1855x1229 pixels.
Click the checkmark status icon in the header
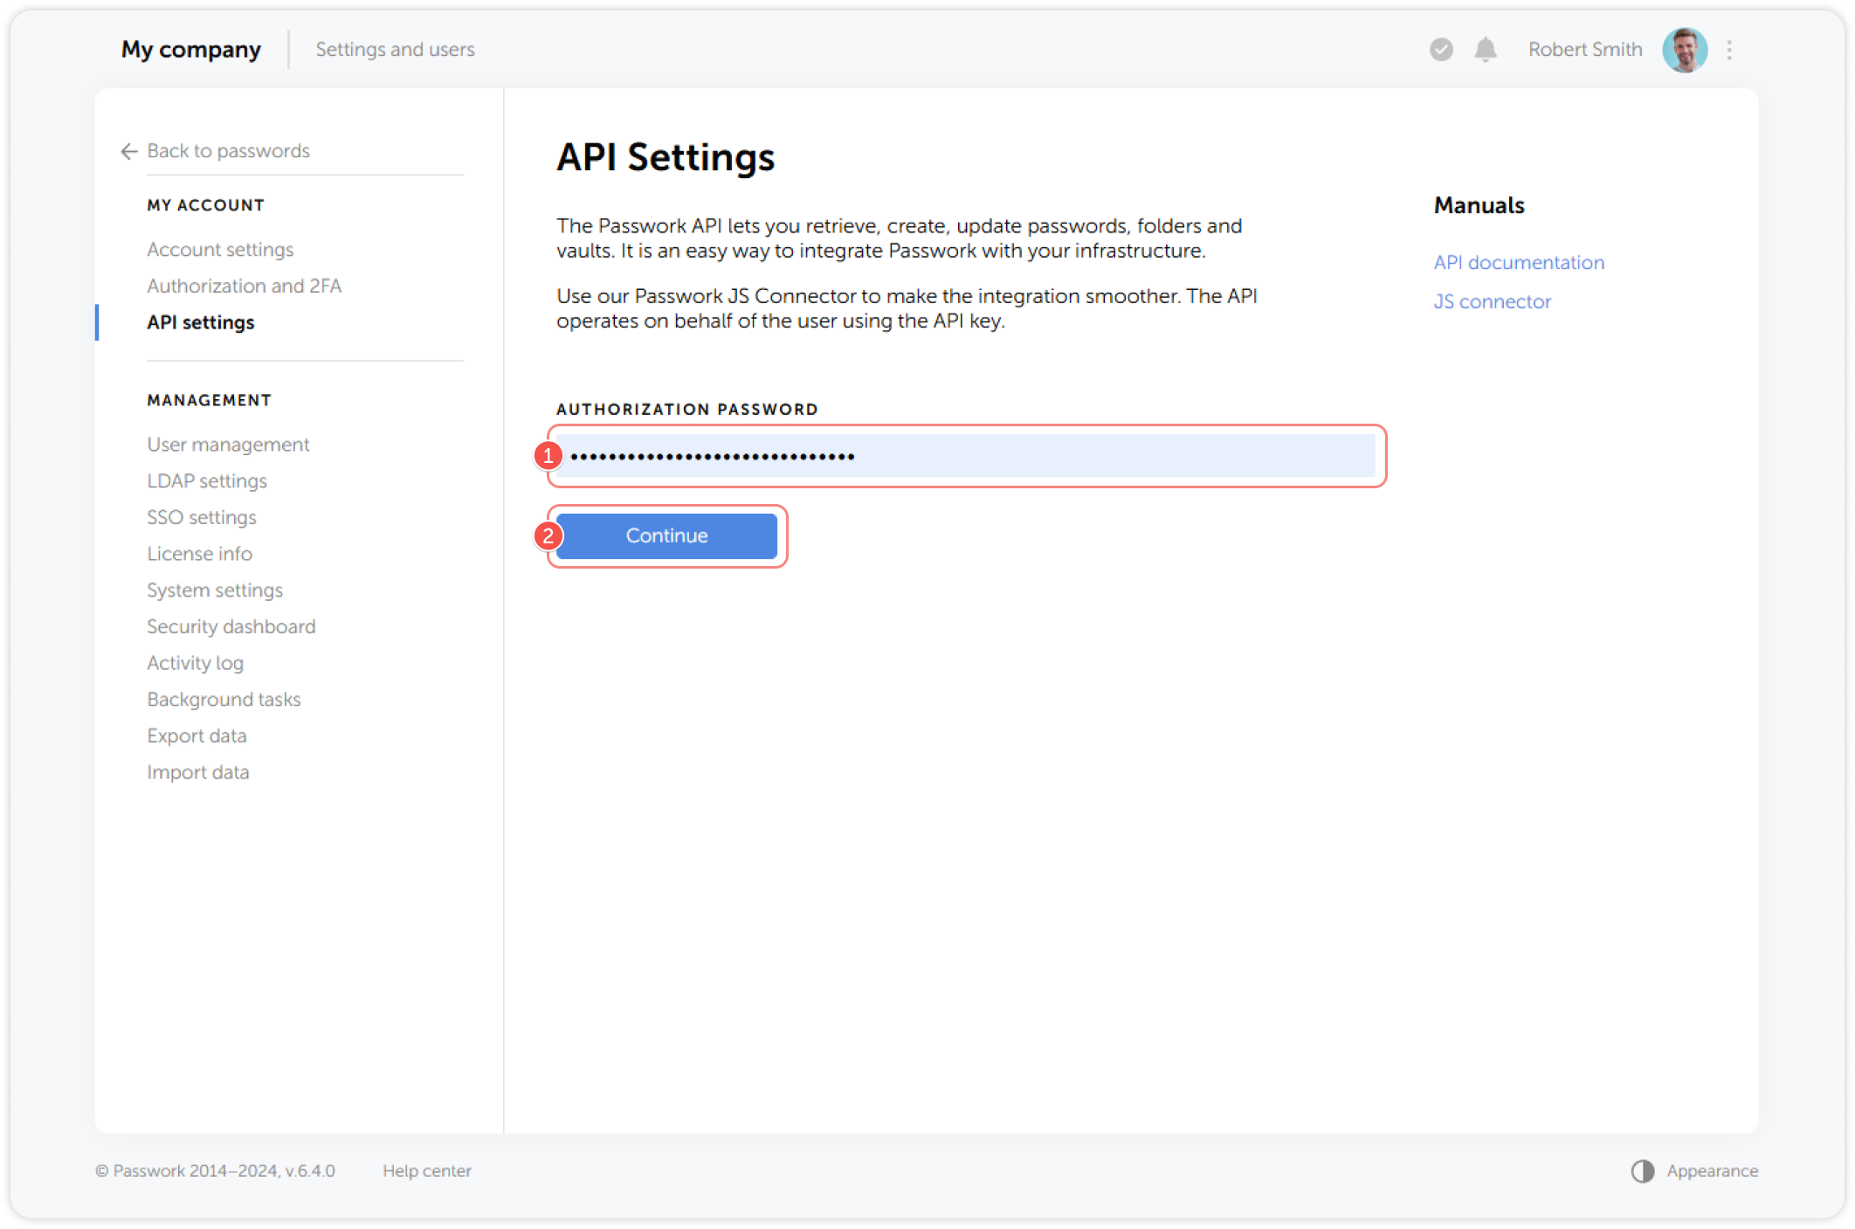[1439, 50]
